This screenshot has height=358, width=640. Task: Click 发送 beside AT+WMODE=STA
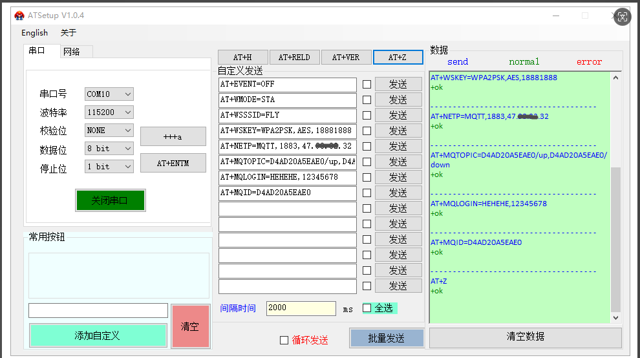coord(398,100)
